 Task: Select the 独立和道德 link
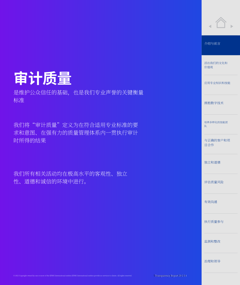click(212, 162)
